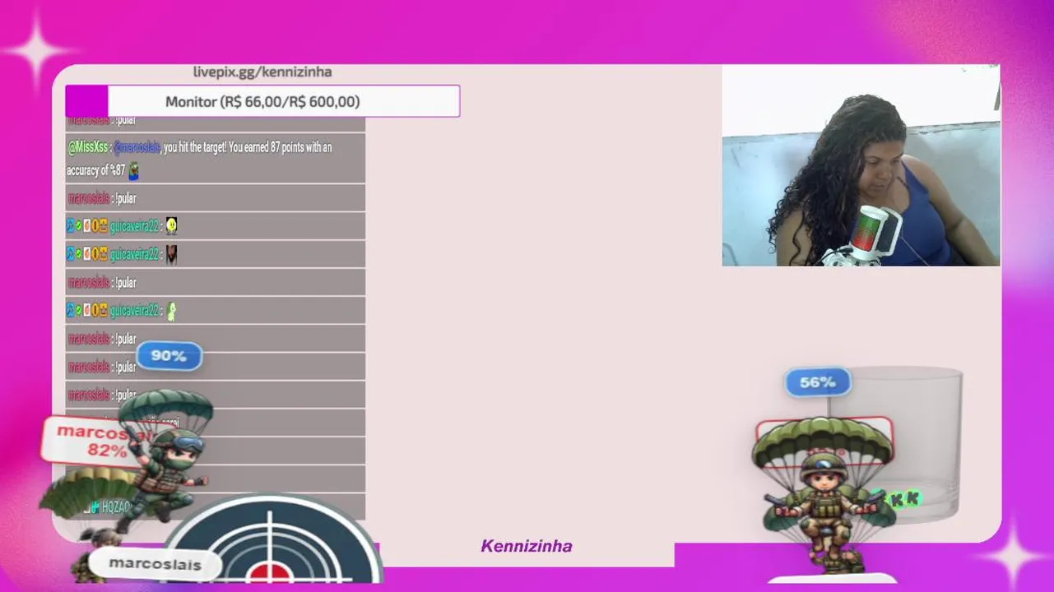Image resolution: width=1054 pixels, height=592 pixels.
Task: Click the green figure emote from guicaveira22
Action: click(171, 311)
